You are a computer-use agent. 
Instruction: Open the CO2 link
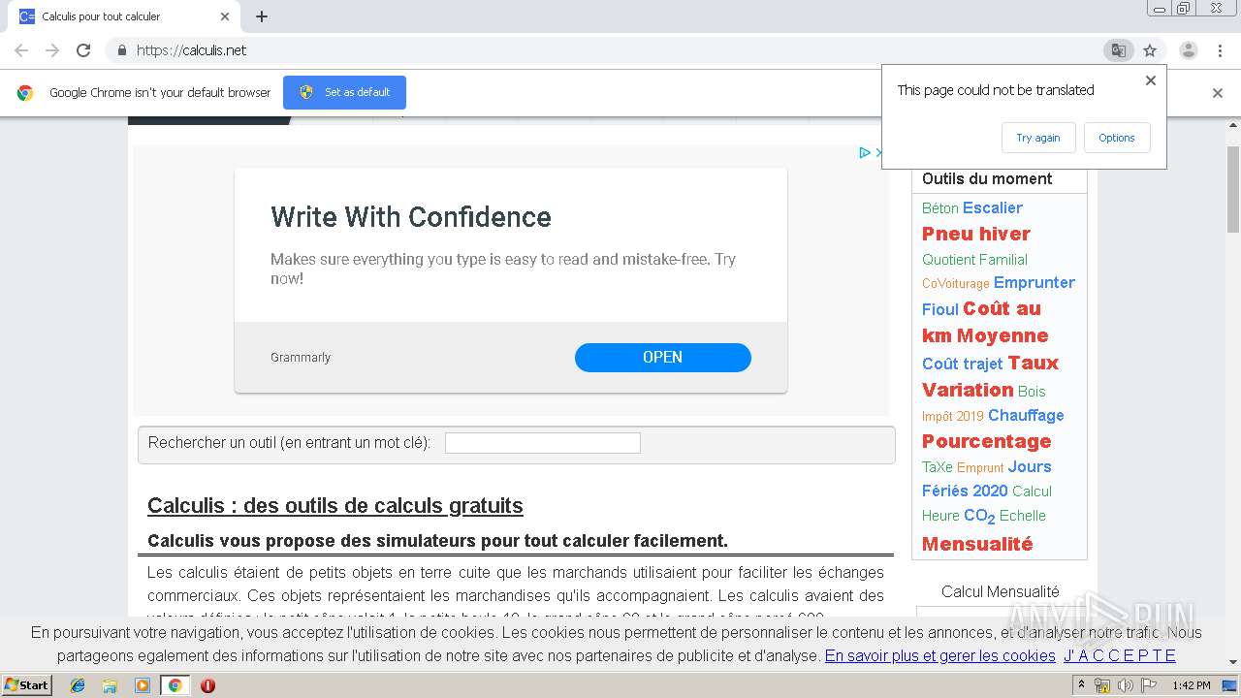click(x=979, y=517)
